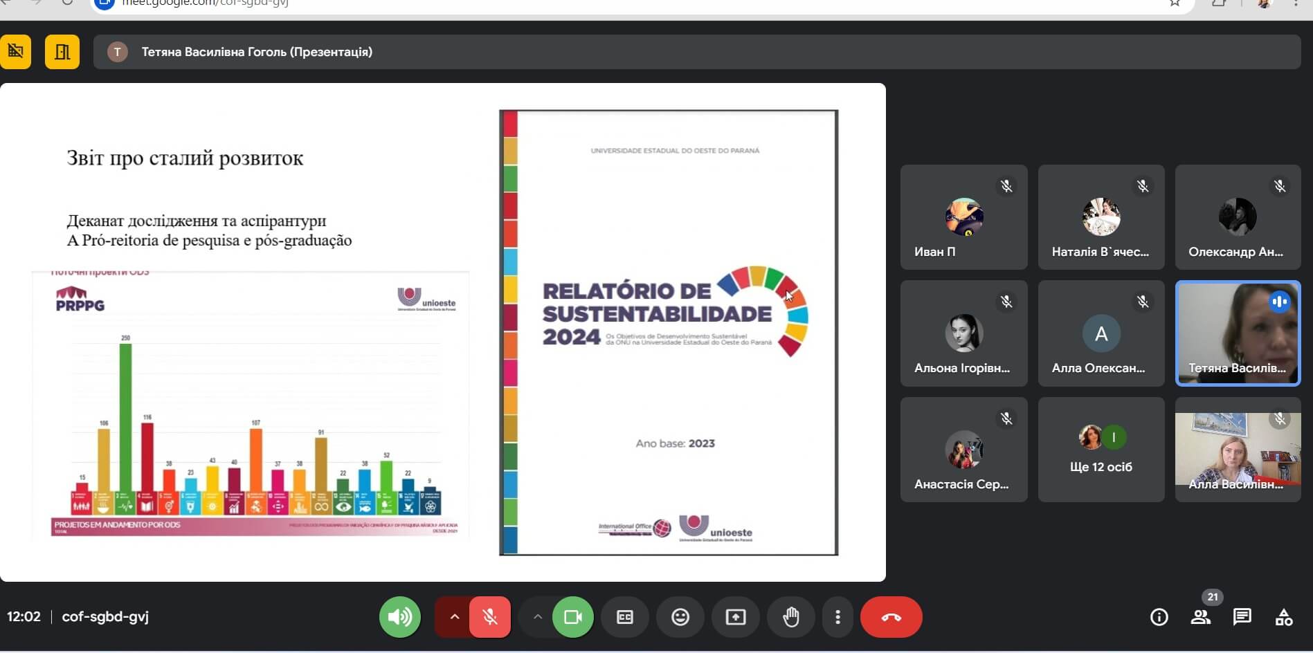Expand the microphone settings arrow

[454, 616]
